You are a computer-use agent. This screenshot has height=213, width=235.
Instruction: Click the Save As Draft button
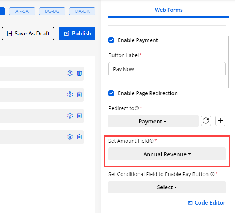point(28,33)
